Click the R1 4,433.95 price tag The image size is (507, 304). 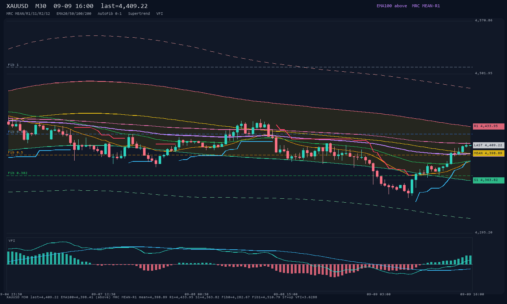(x=489, y=126)
